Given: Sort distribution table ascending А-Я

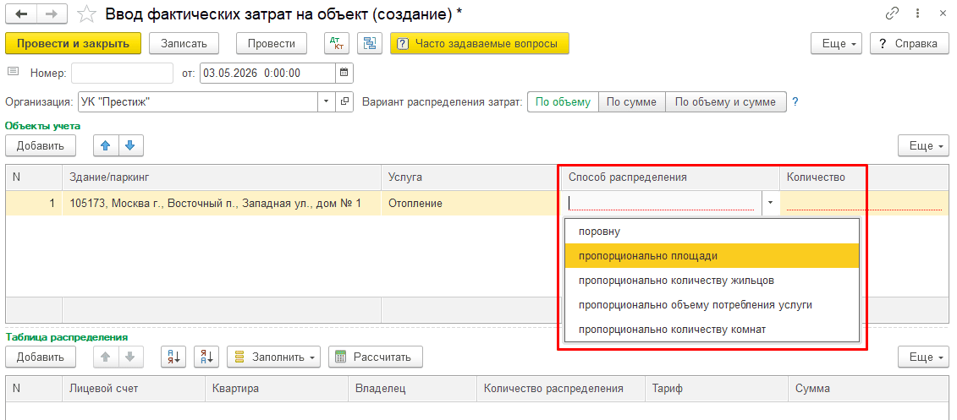Looking at the screenshot, I should click(173, 357).
